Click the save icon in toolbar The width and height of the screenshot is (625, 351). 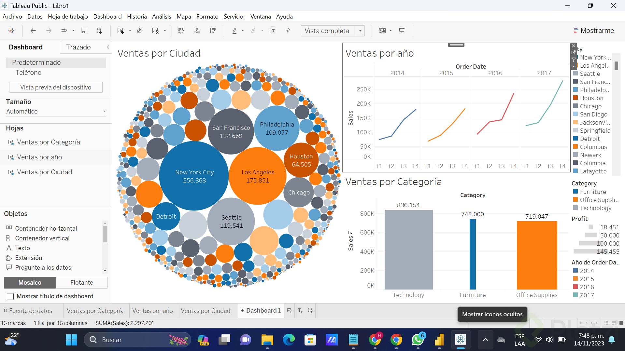(84, 31)
